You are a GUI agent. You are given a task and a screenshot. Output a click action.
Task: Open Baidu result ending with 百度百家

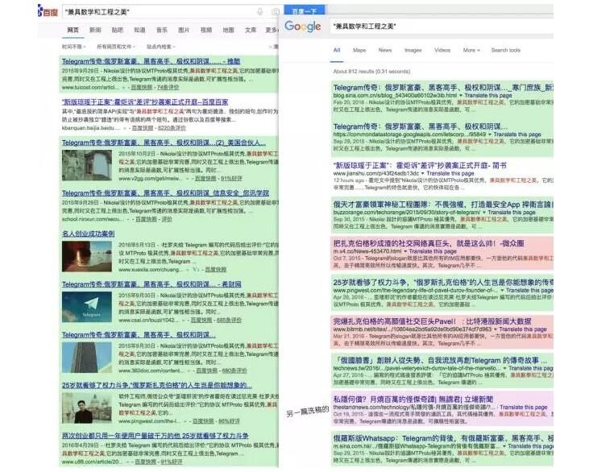click(145, 102)
